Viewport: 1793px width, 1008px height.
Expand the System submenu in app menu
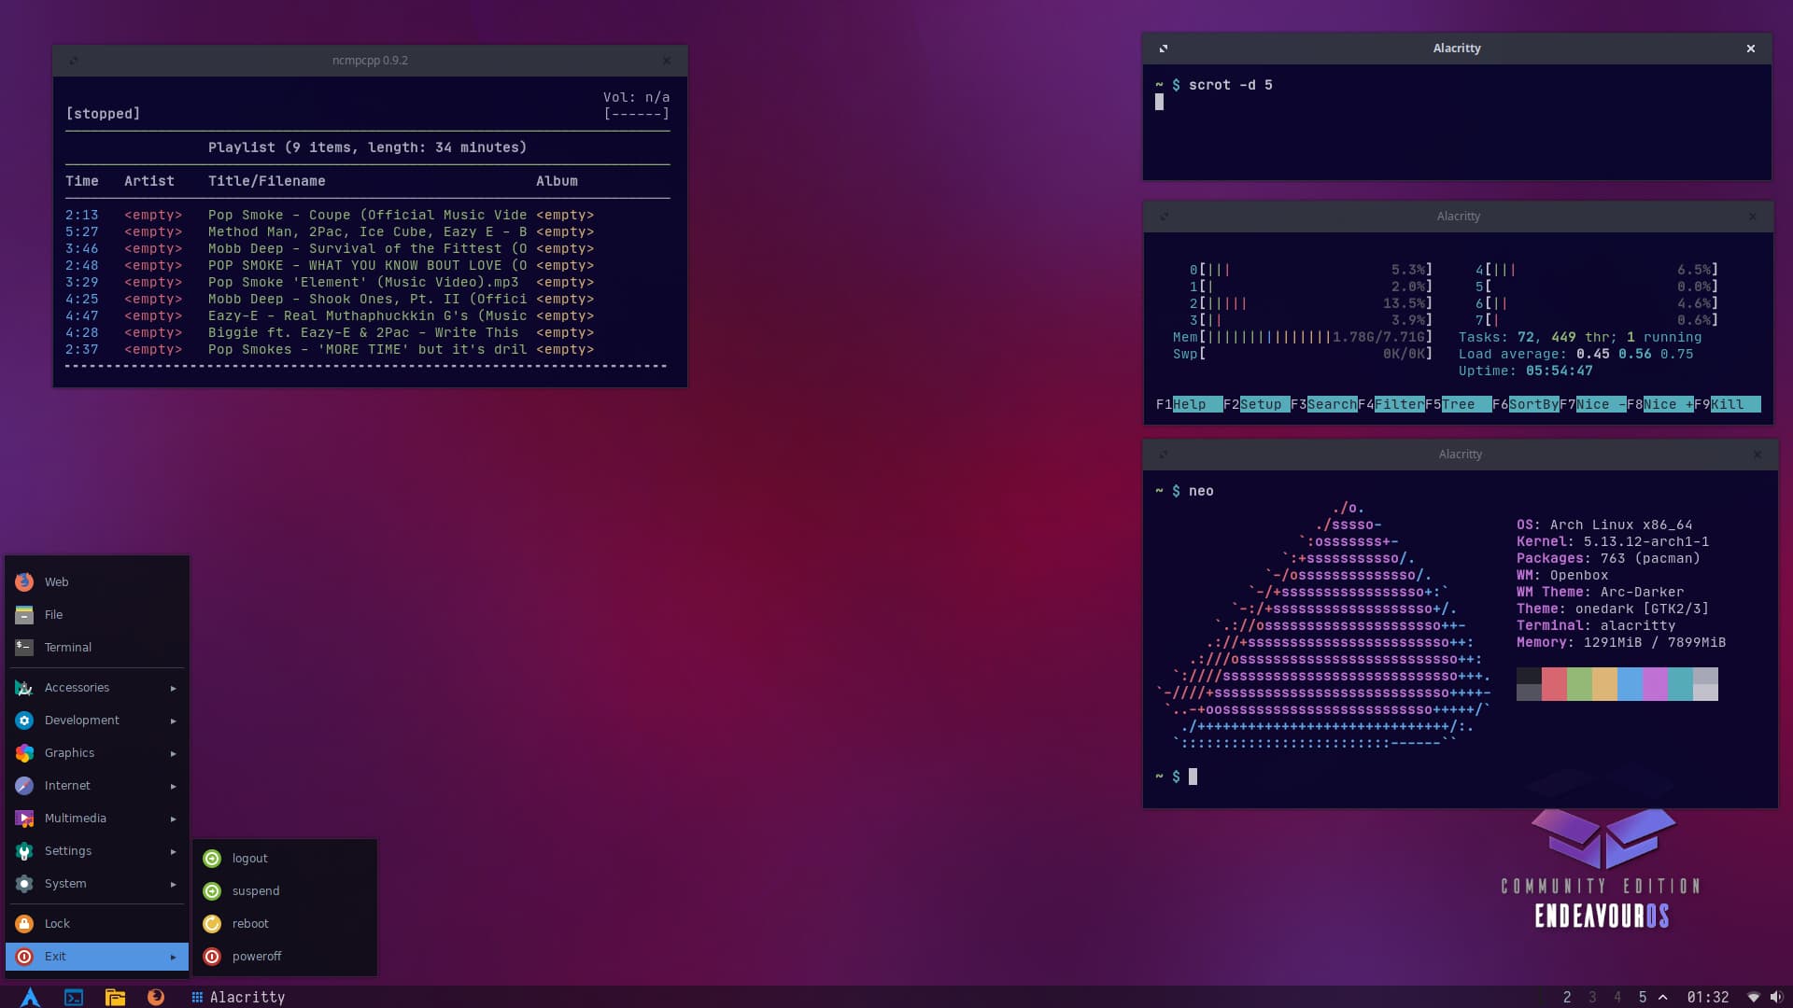pos(96,882)
